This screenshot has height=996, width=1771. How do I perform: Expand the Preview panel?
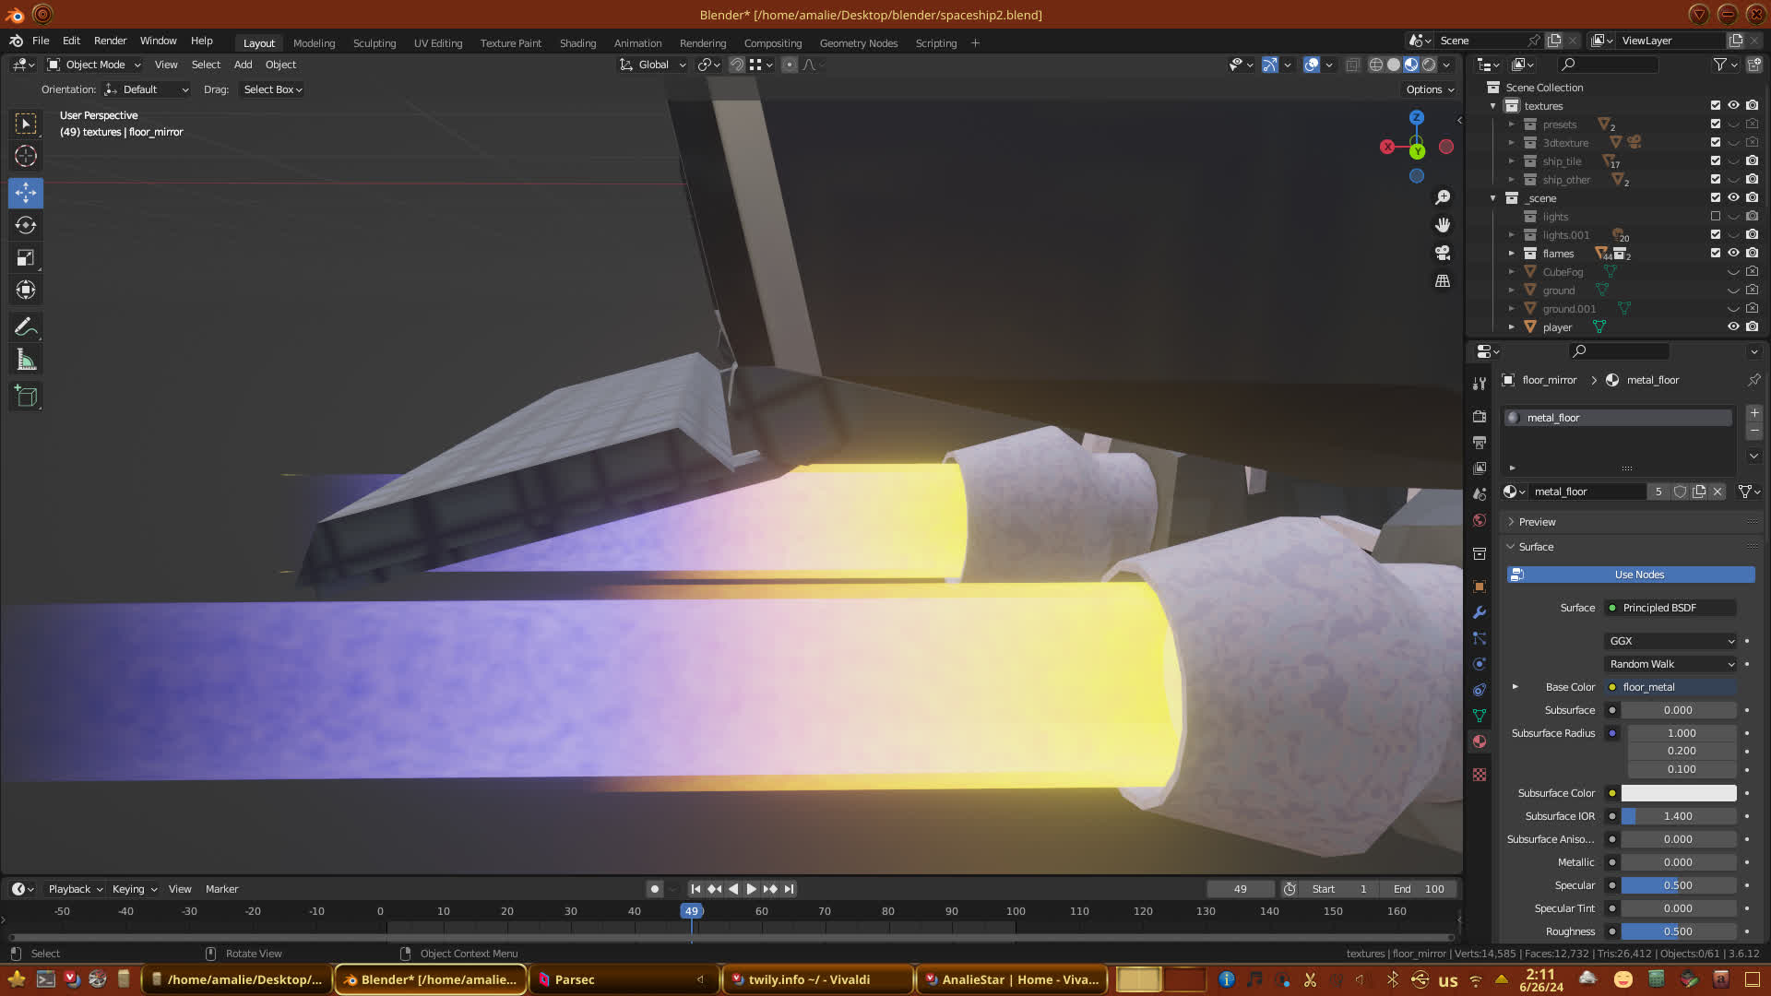click(x=1537, y=522)
